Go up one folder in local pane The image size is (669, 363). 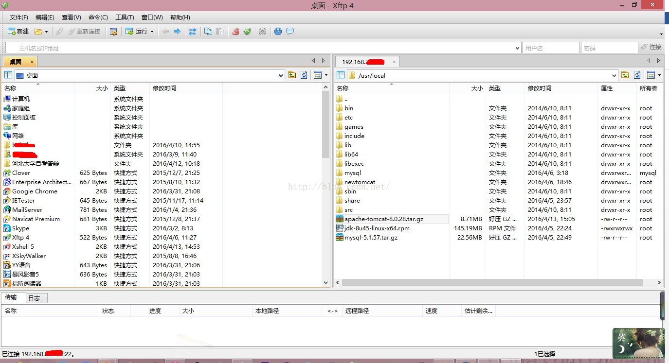(x=292, y=75)
